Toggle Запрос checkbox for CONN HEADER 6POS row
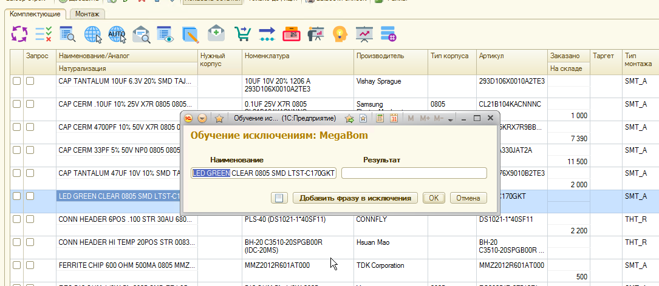The width and height of the screenshot is (659, 286). (30, 219)
